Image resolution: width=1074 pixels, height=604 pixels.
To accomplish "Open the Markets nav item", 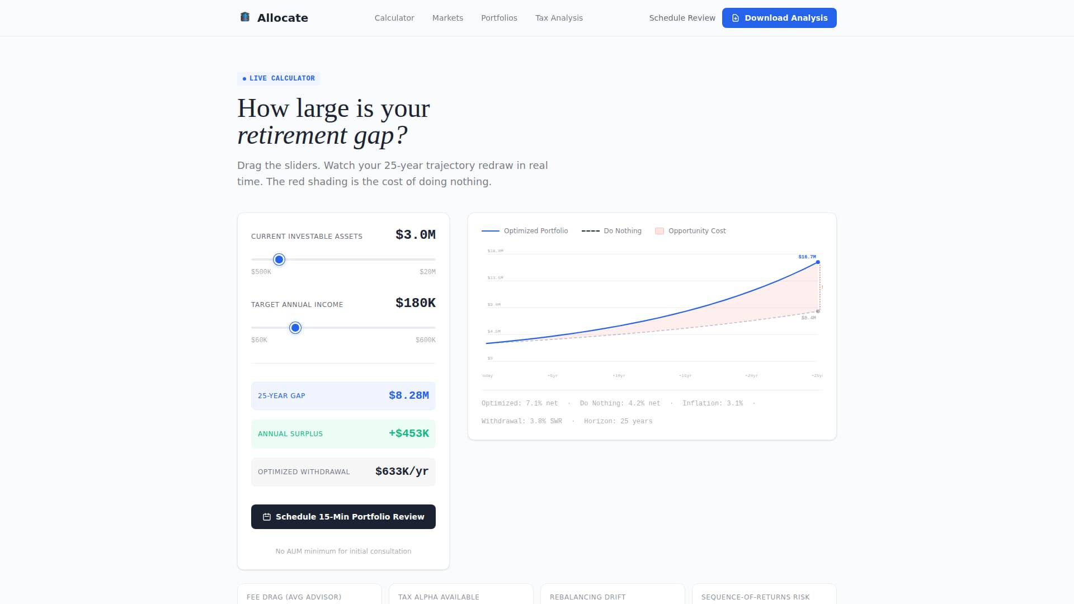I will coord(447,18).
